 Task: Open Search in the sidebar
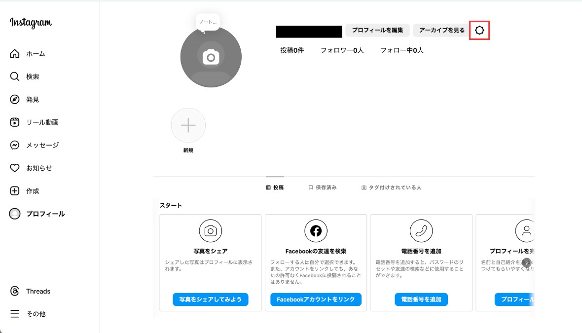point(15,76)
